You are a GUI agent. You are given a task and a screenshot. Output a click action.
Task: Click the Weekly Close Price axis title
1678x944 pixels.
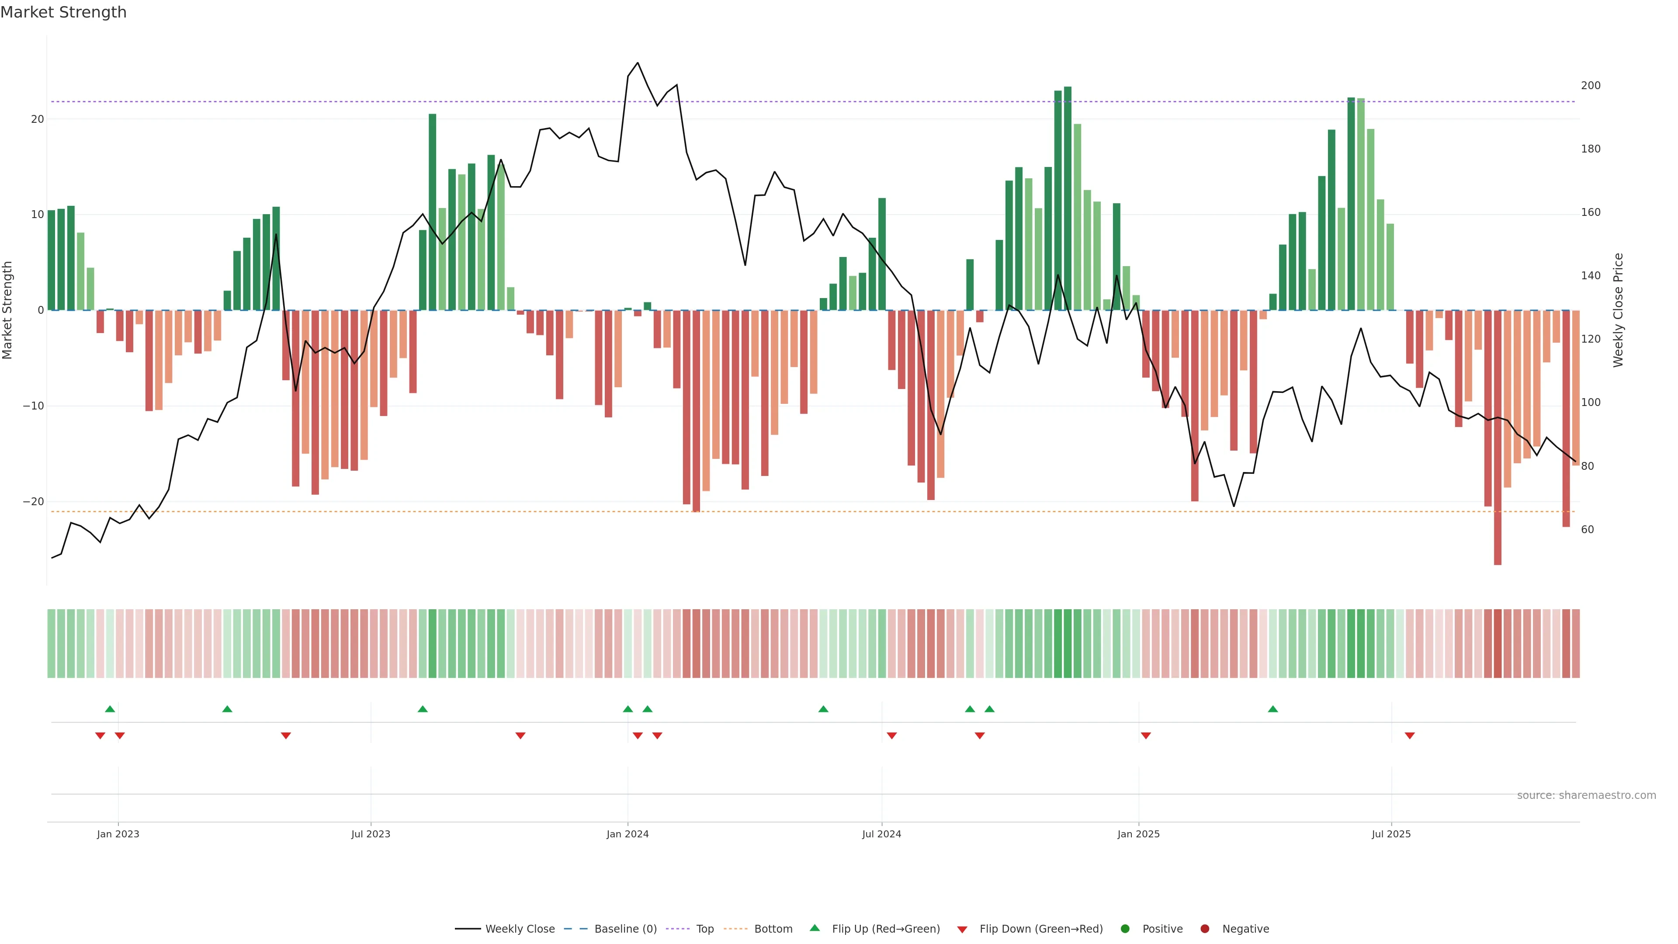pyautogui.click(x=1618, y=310)
